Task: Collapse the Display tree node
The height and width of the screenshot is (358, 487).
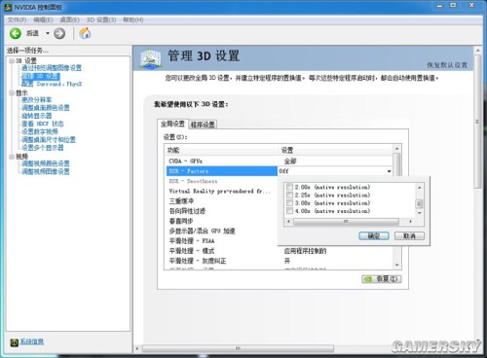Action: pyautogui.click(x=12, y=93)
